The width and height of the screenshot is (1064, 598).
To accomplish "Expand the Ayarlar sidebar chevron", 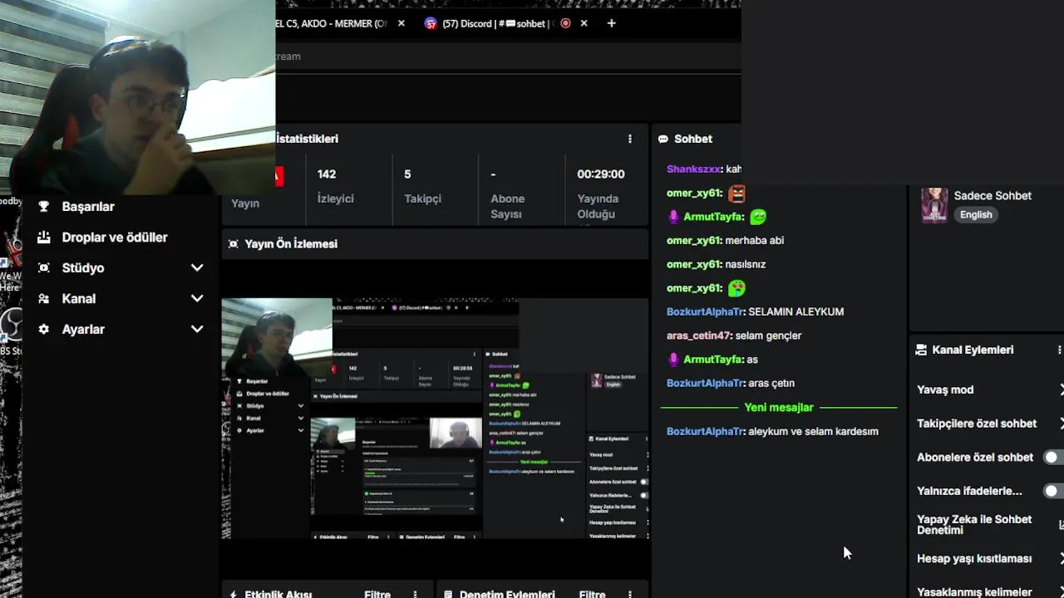I will coord(197,329).
